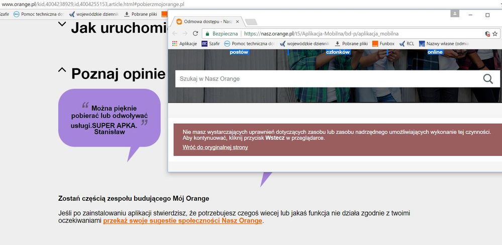Open Pobrane pliki bookmark in front window

point(351,44)
